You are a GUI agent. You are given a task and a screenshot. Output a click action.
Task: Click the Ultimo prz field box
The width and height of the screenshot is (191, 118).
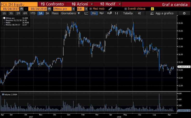coord(63,9)
